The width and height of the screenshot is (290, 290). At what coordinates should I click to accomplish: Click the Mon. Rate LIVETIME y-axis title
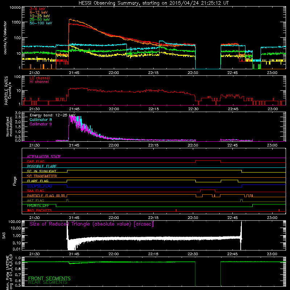(9, 272)
